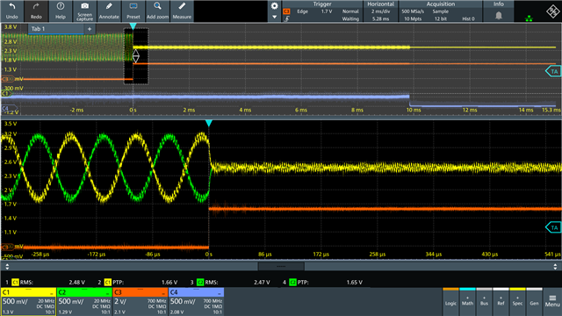Click the results panel divider handle
This screenshot has width=562, height=316.
point(281,266)
